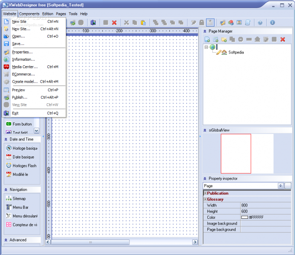Screen dimensions: 295x255
Task: Click the add page icon in Page Manager
Action: point(207,39)
